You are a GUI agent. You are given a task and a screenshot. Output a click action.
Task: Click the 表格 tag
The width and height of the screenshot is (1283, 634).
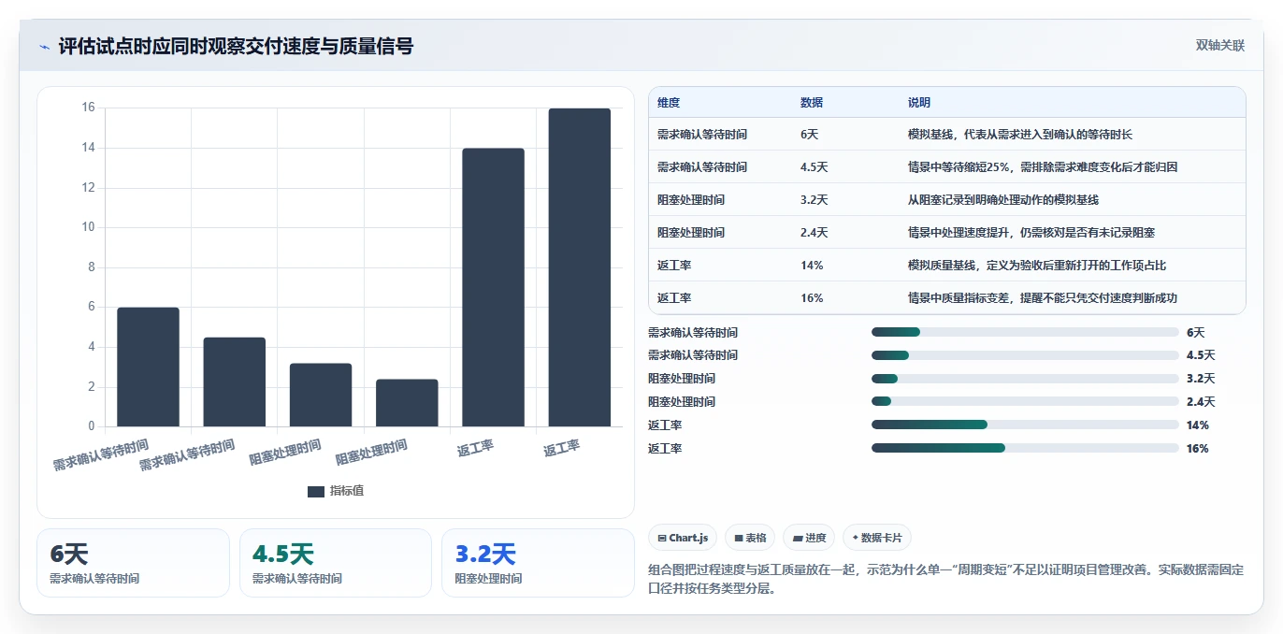click(x=750, y=538)
